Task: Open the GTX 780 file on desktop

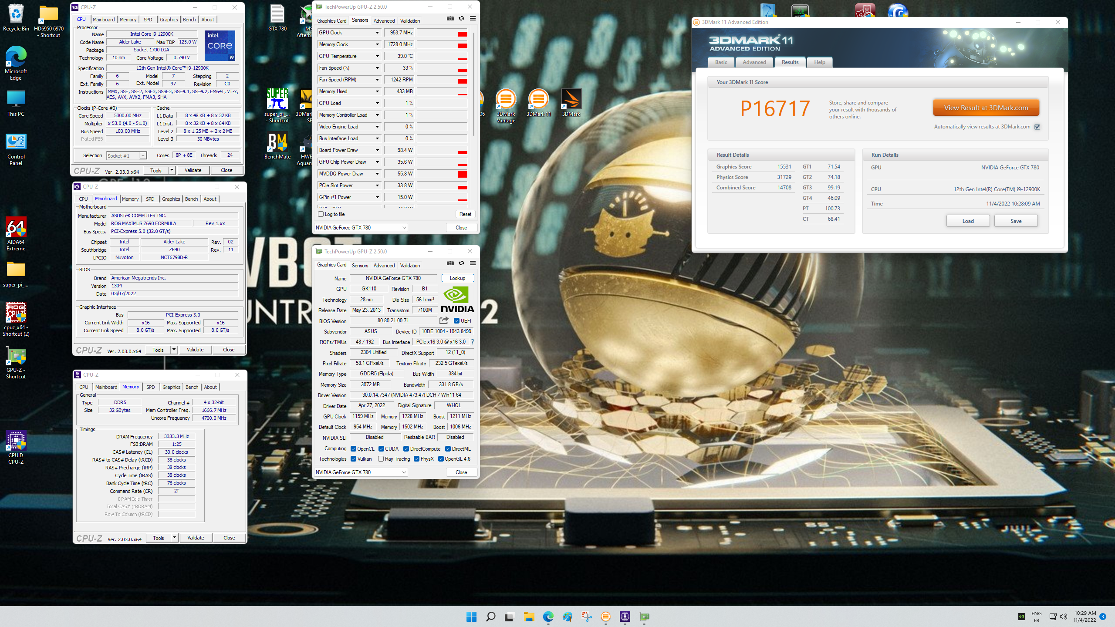Action: [277, 18]
